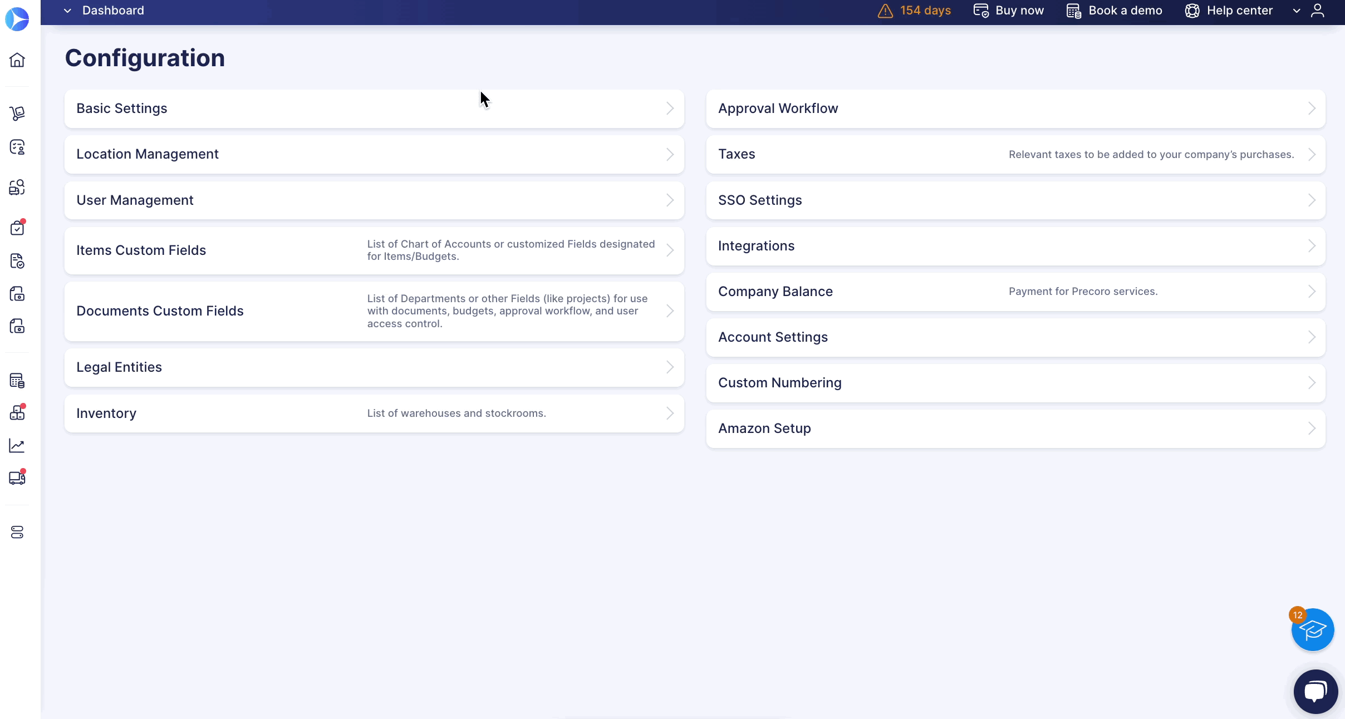Open Account Settings
The image size is (1345, 719).
[x=1015, y=337]
